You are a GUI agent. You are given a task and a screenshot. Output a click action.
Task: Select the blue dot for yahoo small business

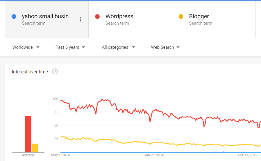(14, 17)
